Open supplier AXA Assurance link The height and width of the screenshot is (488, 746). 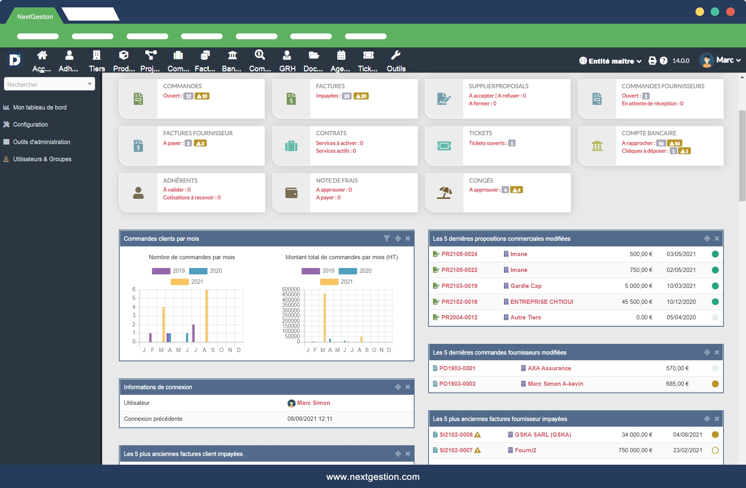549,368
